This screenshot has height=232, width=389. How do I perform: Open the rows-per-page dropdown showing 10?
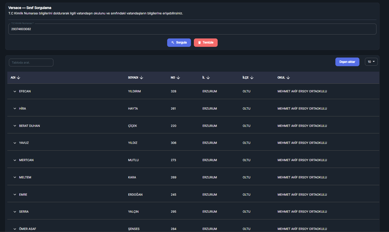click(x=371, y=62)
